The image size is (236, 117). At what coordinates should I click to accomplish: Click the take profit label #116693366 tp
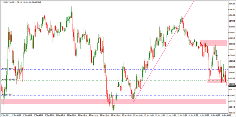[8, 94]
